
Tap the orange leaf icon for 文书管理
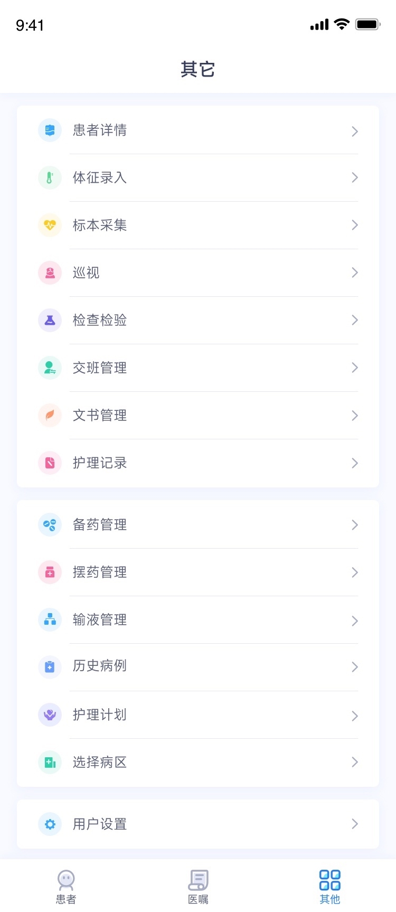[50, 416]
